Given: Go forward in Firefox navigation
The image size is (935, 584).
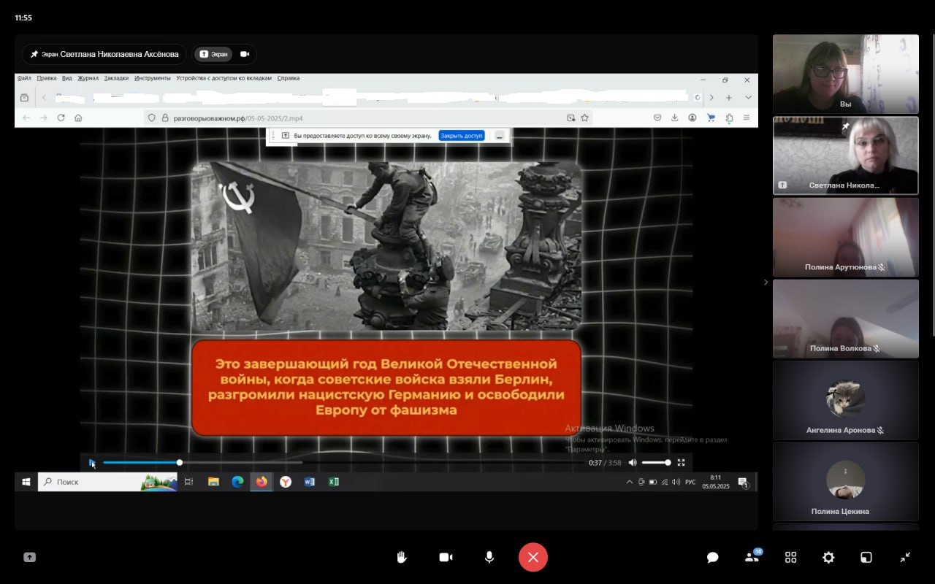Looking at the screenshot, I should click(44, 118).
